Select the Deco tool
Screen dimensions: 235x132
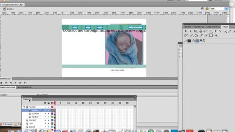[186, 35]
